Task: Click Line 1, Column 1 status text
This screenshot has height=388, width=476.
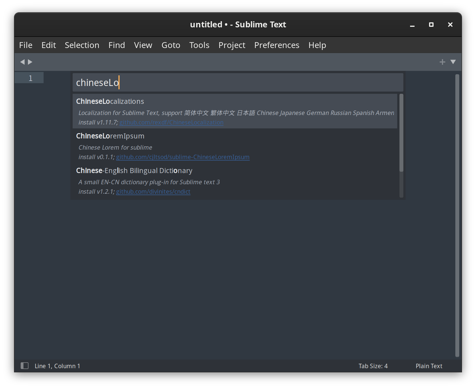Action: click(57, 366)
